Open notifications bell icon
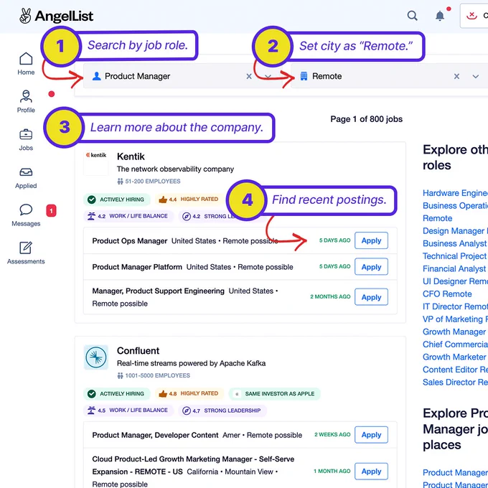The image size is (488, 488). (x=440, y=15)
